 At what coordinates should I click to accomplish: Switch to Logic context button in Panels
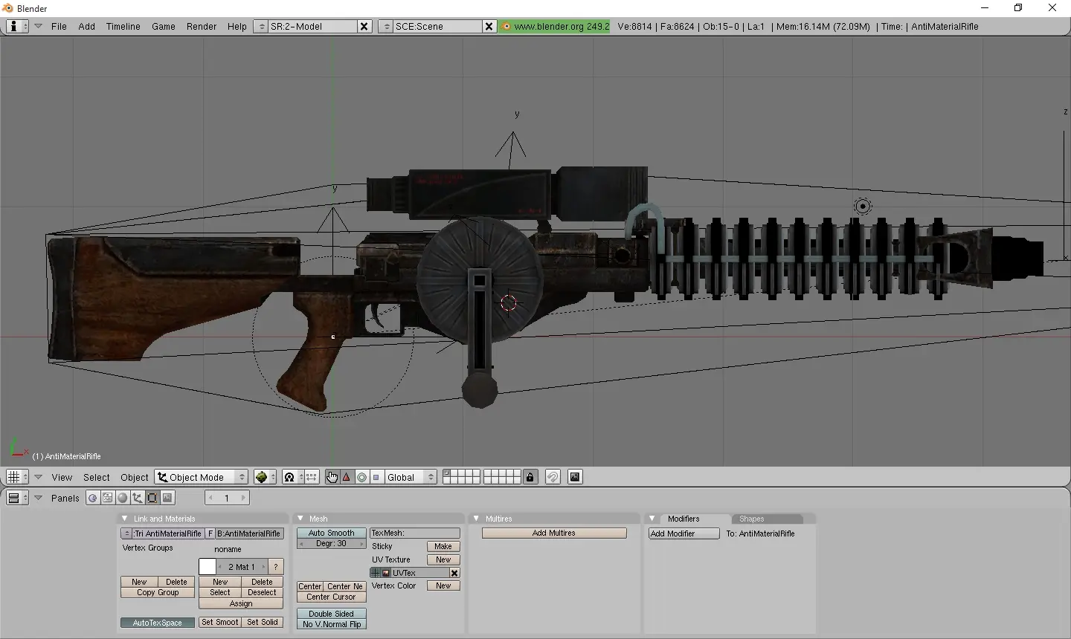click(x=93, y=498)
